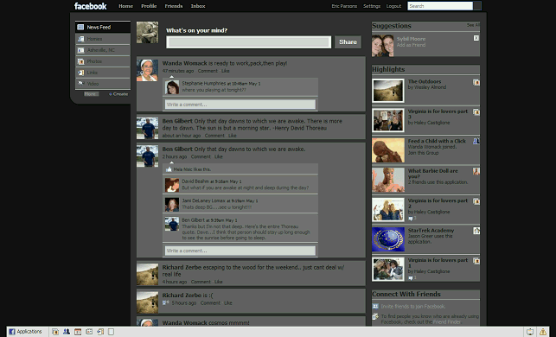Image resolution: width=556 pixels, height=337 pixels.
Task: Click the Video icon in left sidebar
Action: pos(80,84)
